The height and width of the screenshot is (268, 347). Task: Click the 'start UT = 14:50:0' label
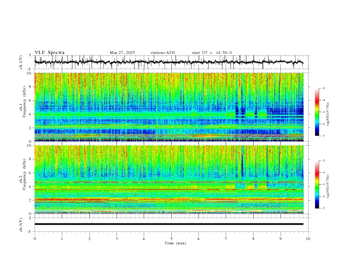[x=212, y=53]
